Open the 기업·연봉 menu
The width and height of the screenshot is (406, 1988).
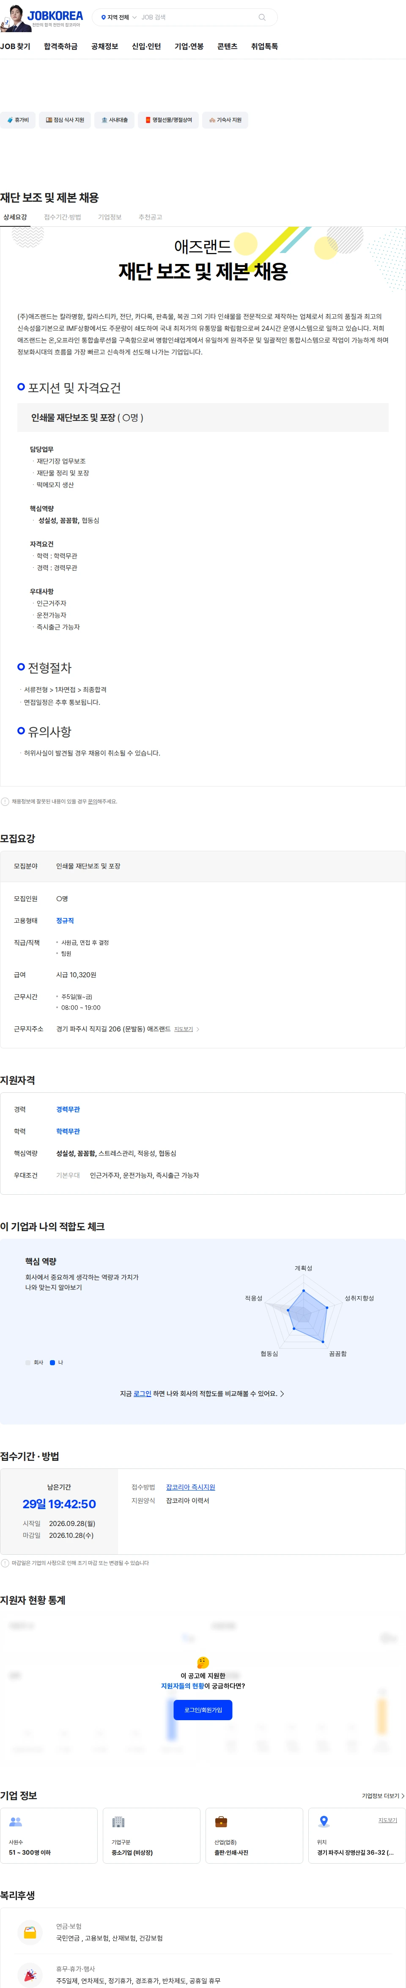[189, 46]
